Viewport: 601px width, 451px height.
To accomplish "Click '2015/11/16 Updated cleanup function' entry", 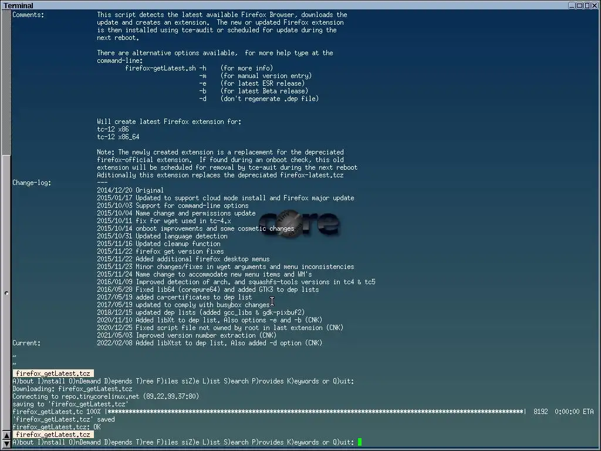I will coord(158,244).
